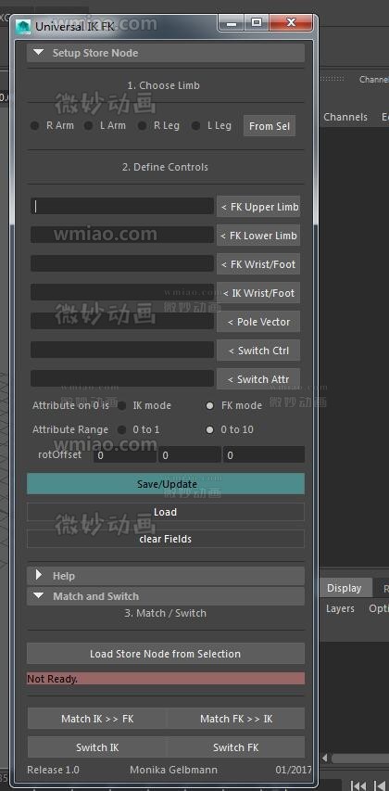
Task: Assign selection with IK Wrist/Foot button
Action: pos(258,293)
